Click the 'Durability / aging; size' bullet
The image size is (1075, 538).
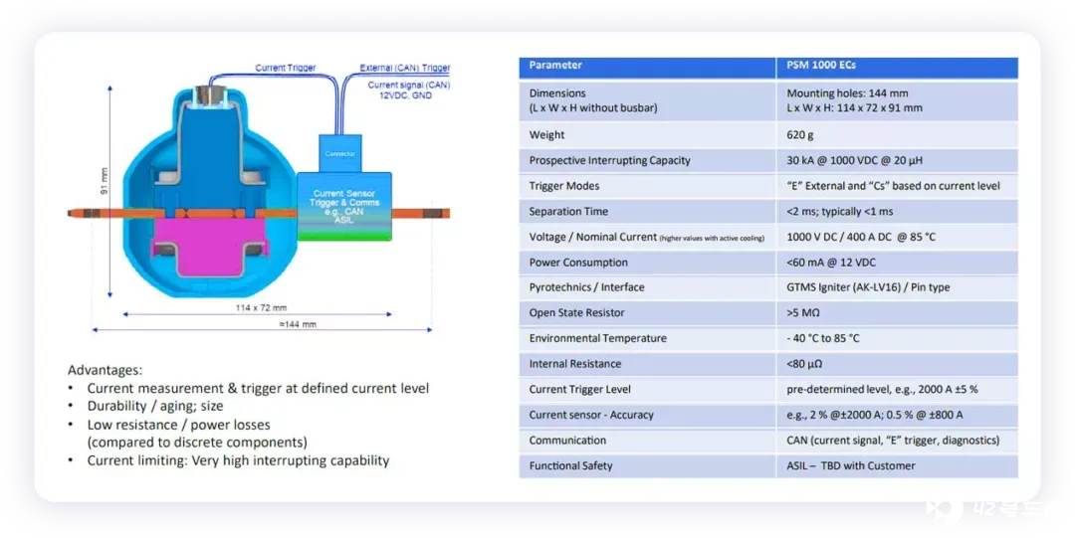pyautogui.click(x=155, y=407)
